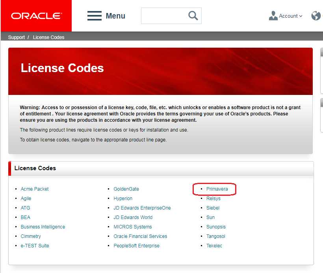
Task: Open Oracle Financial Services link
Action: pos(140,236)
